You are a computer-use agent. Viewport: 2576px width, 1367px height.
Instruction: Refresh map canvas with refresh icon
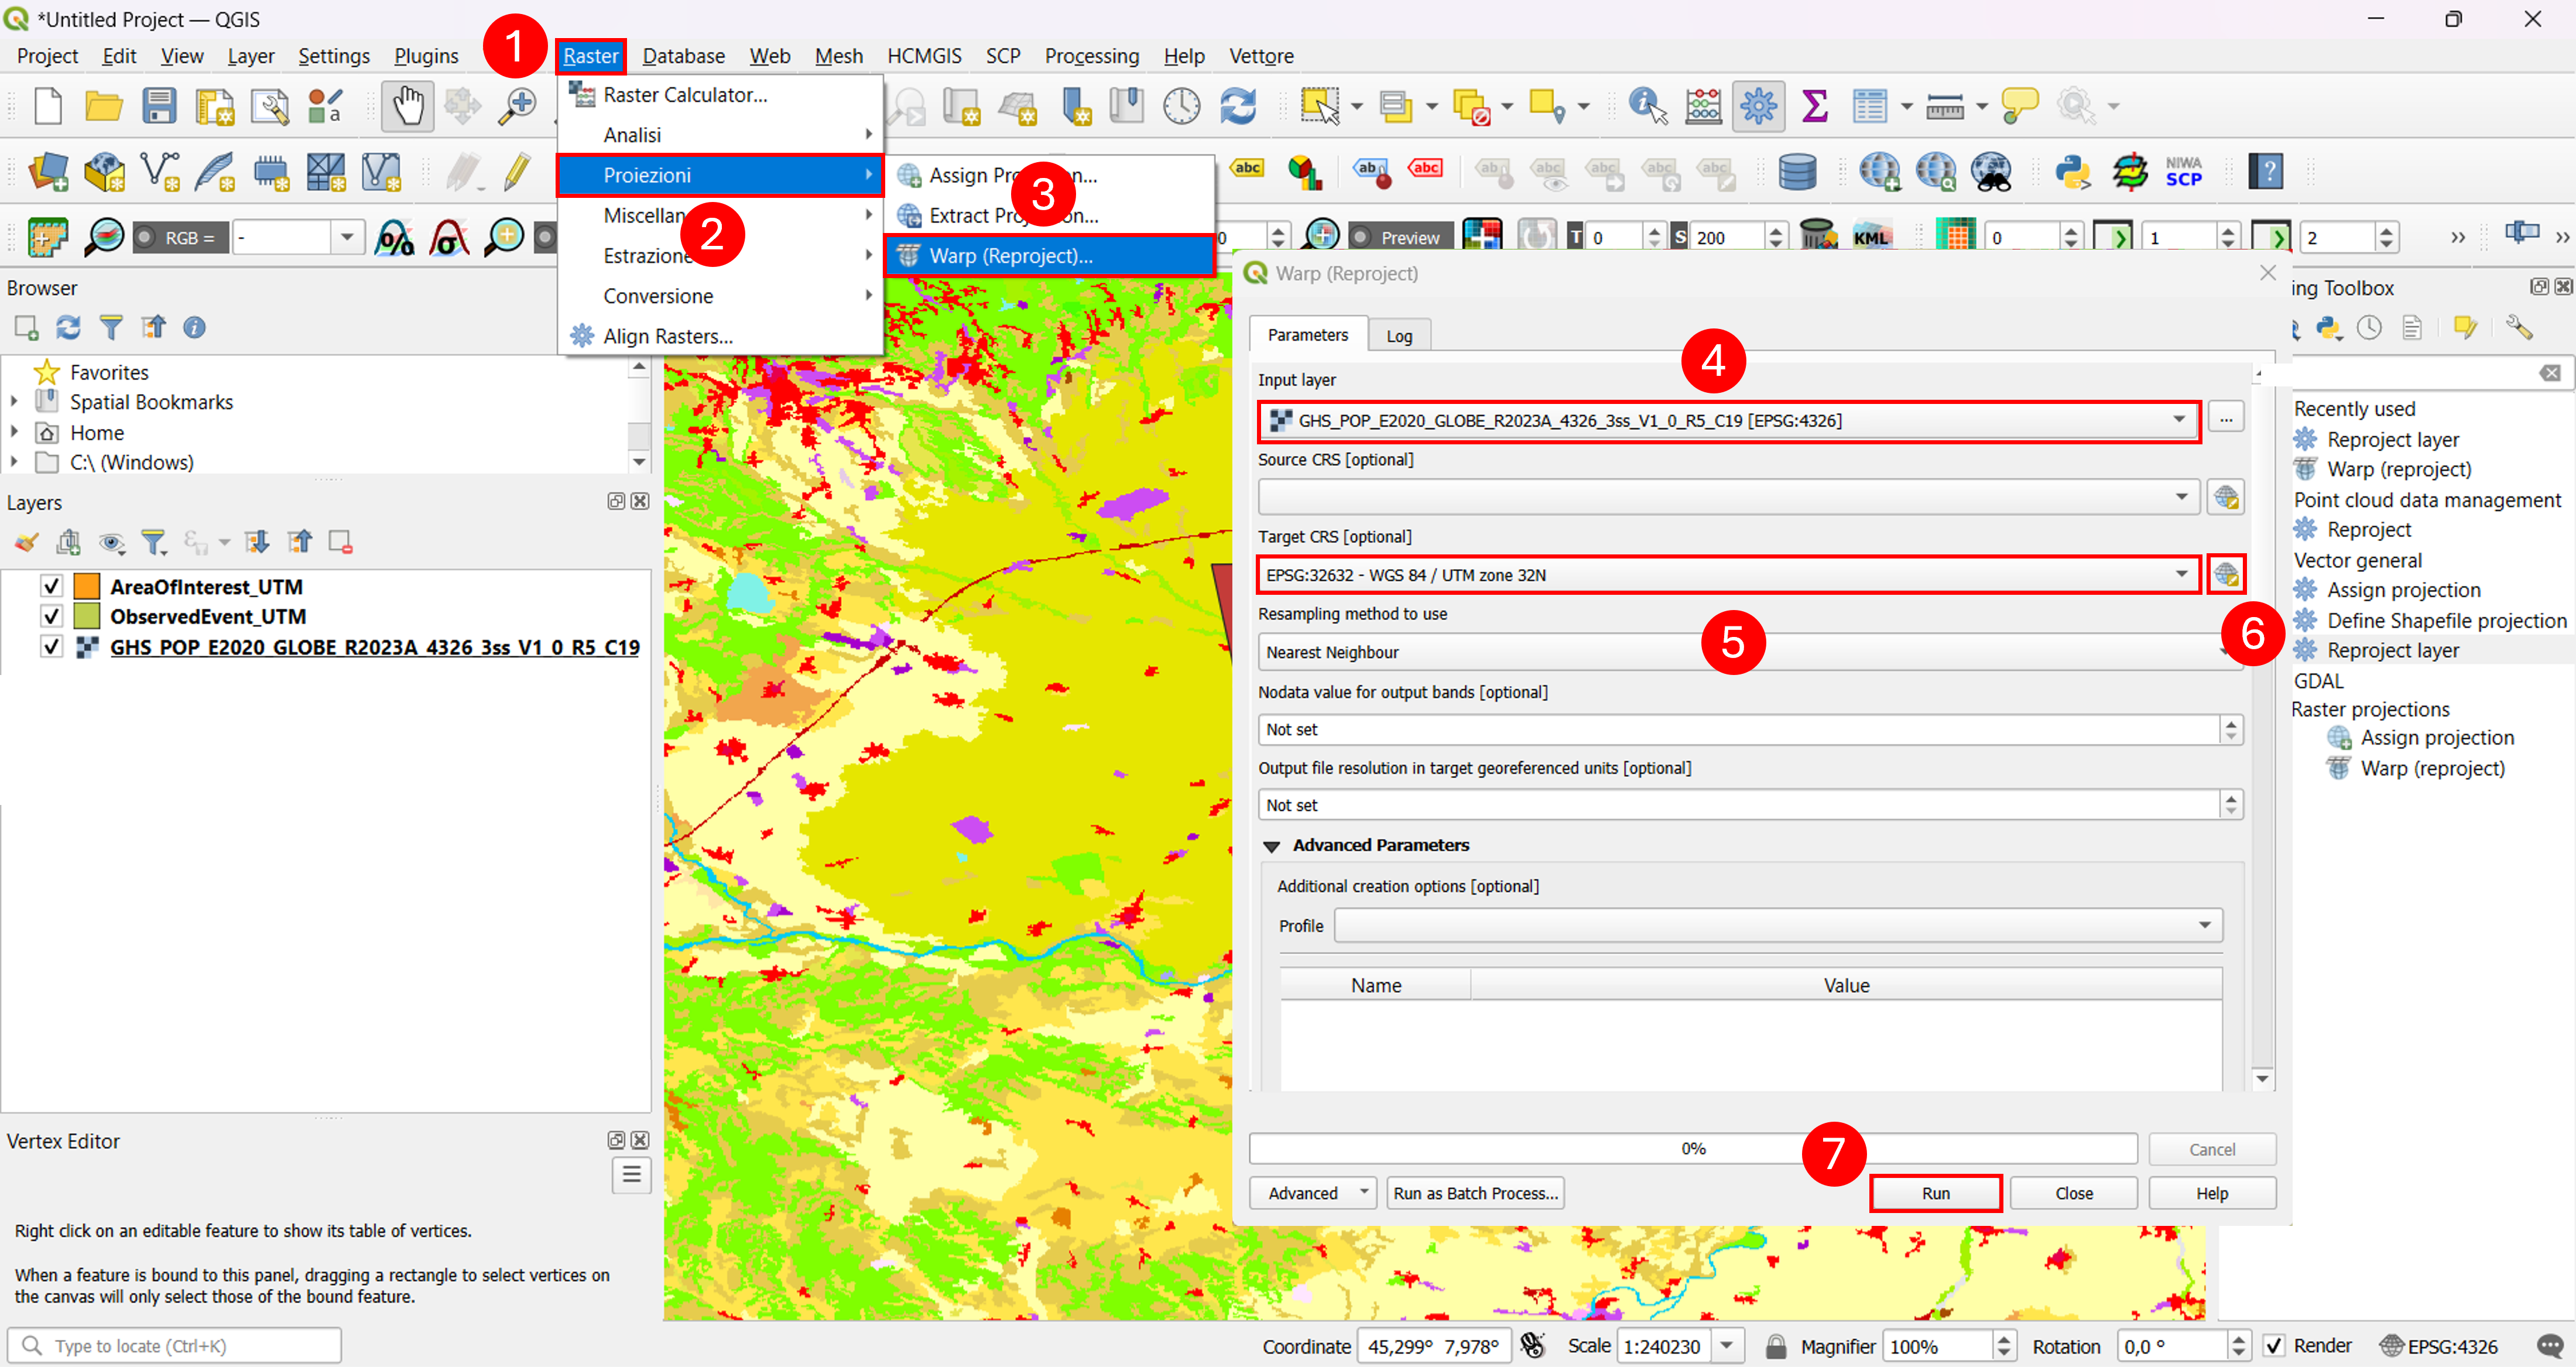[x=1238, y=106]
